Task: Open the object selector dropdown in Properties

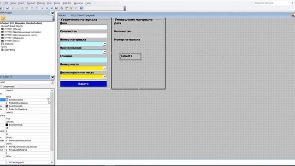Action: point(52,82)
